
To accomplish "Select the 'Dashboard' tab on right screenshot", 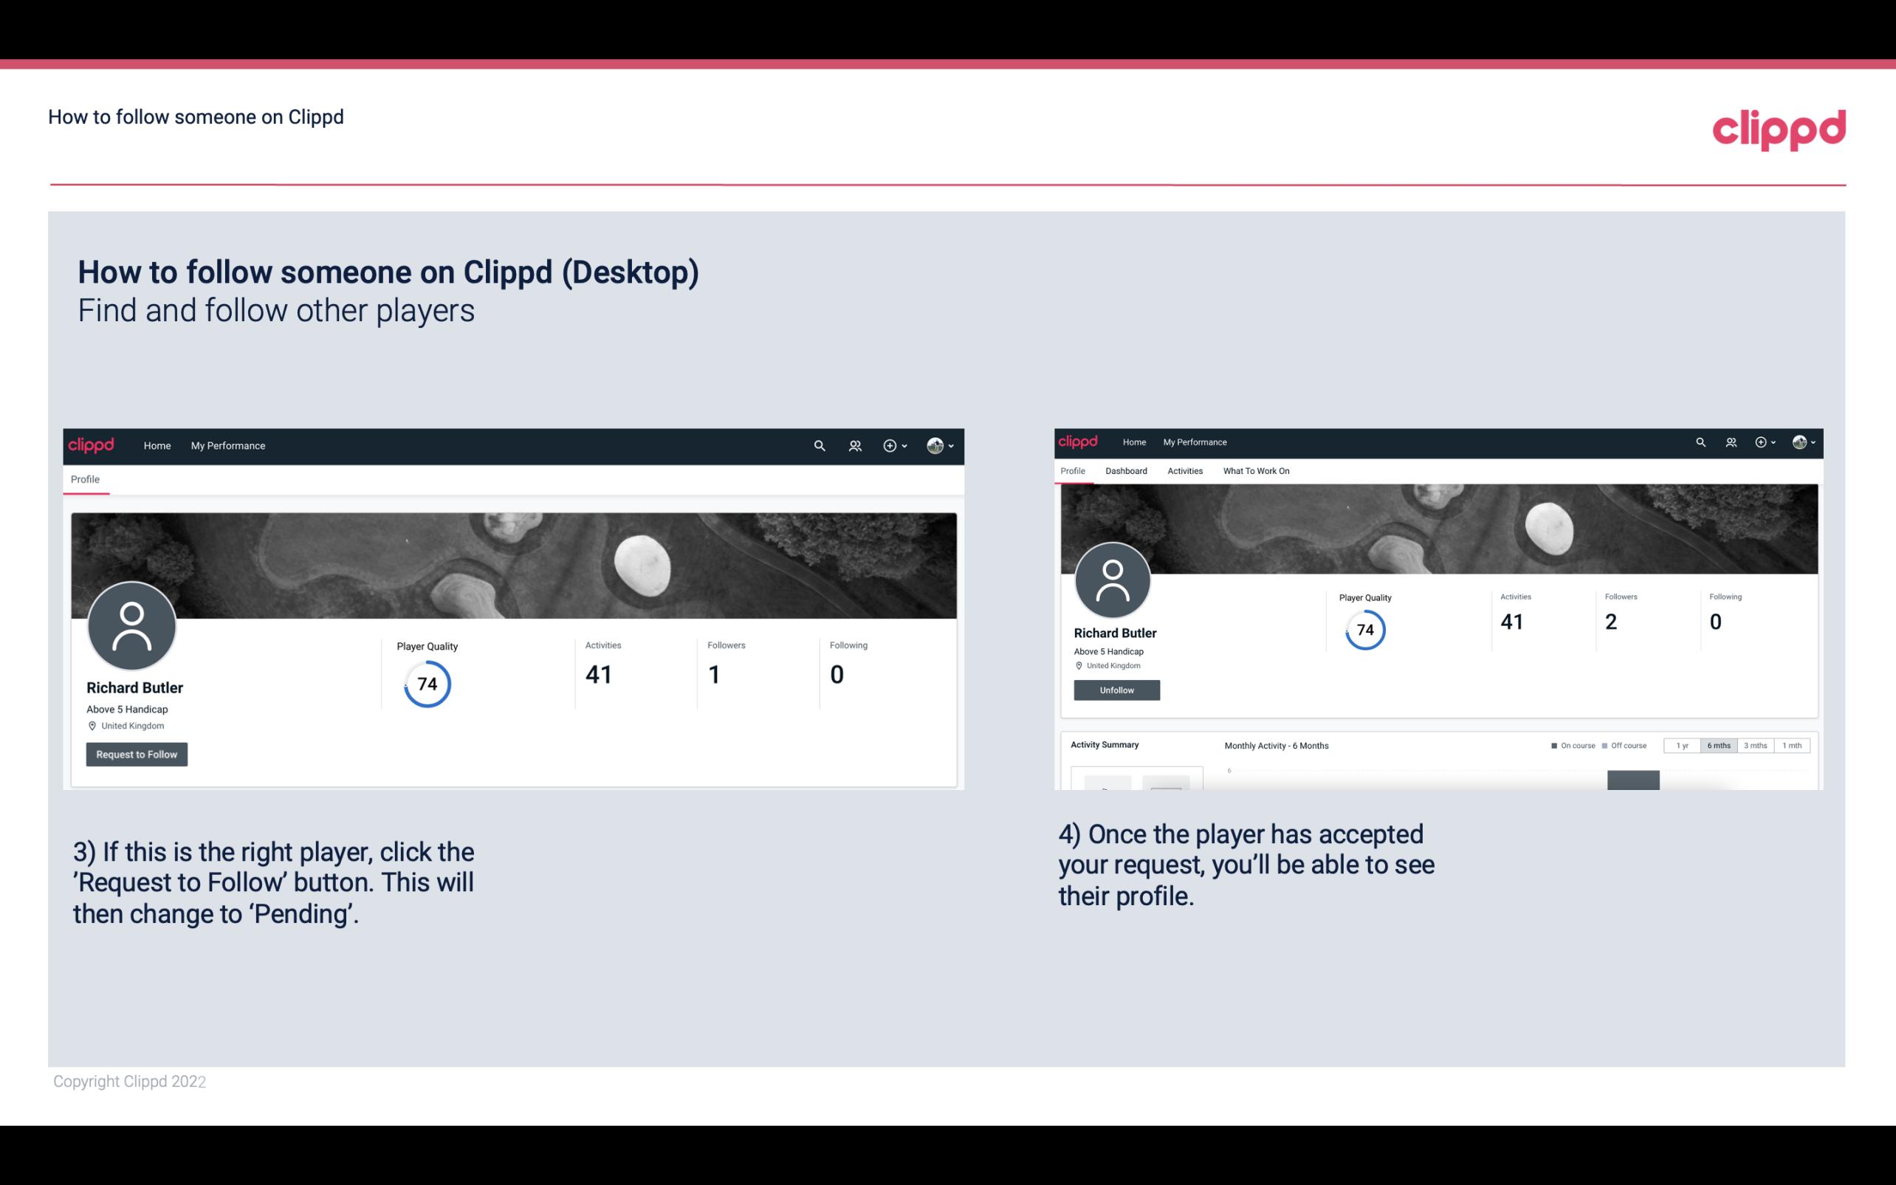I will click(1124, 471).
